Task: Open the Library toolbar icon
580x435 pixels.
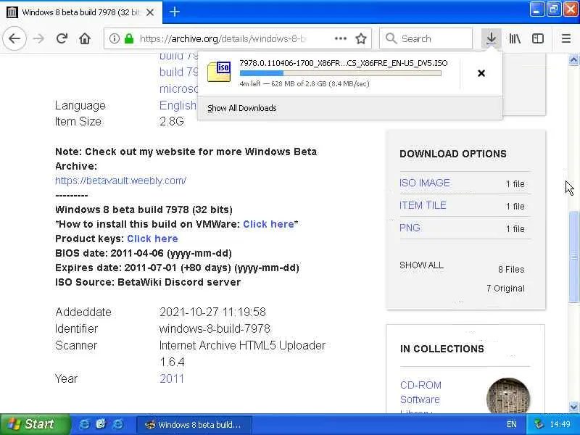Action: (515, 38)
